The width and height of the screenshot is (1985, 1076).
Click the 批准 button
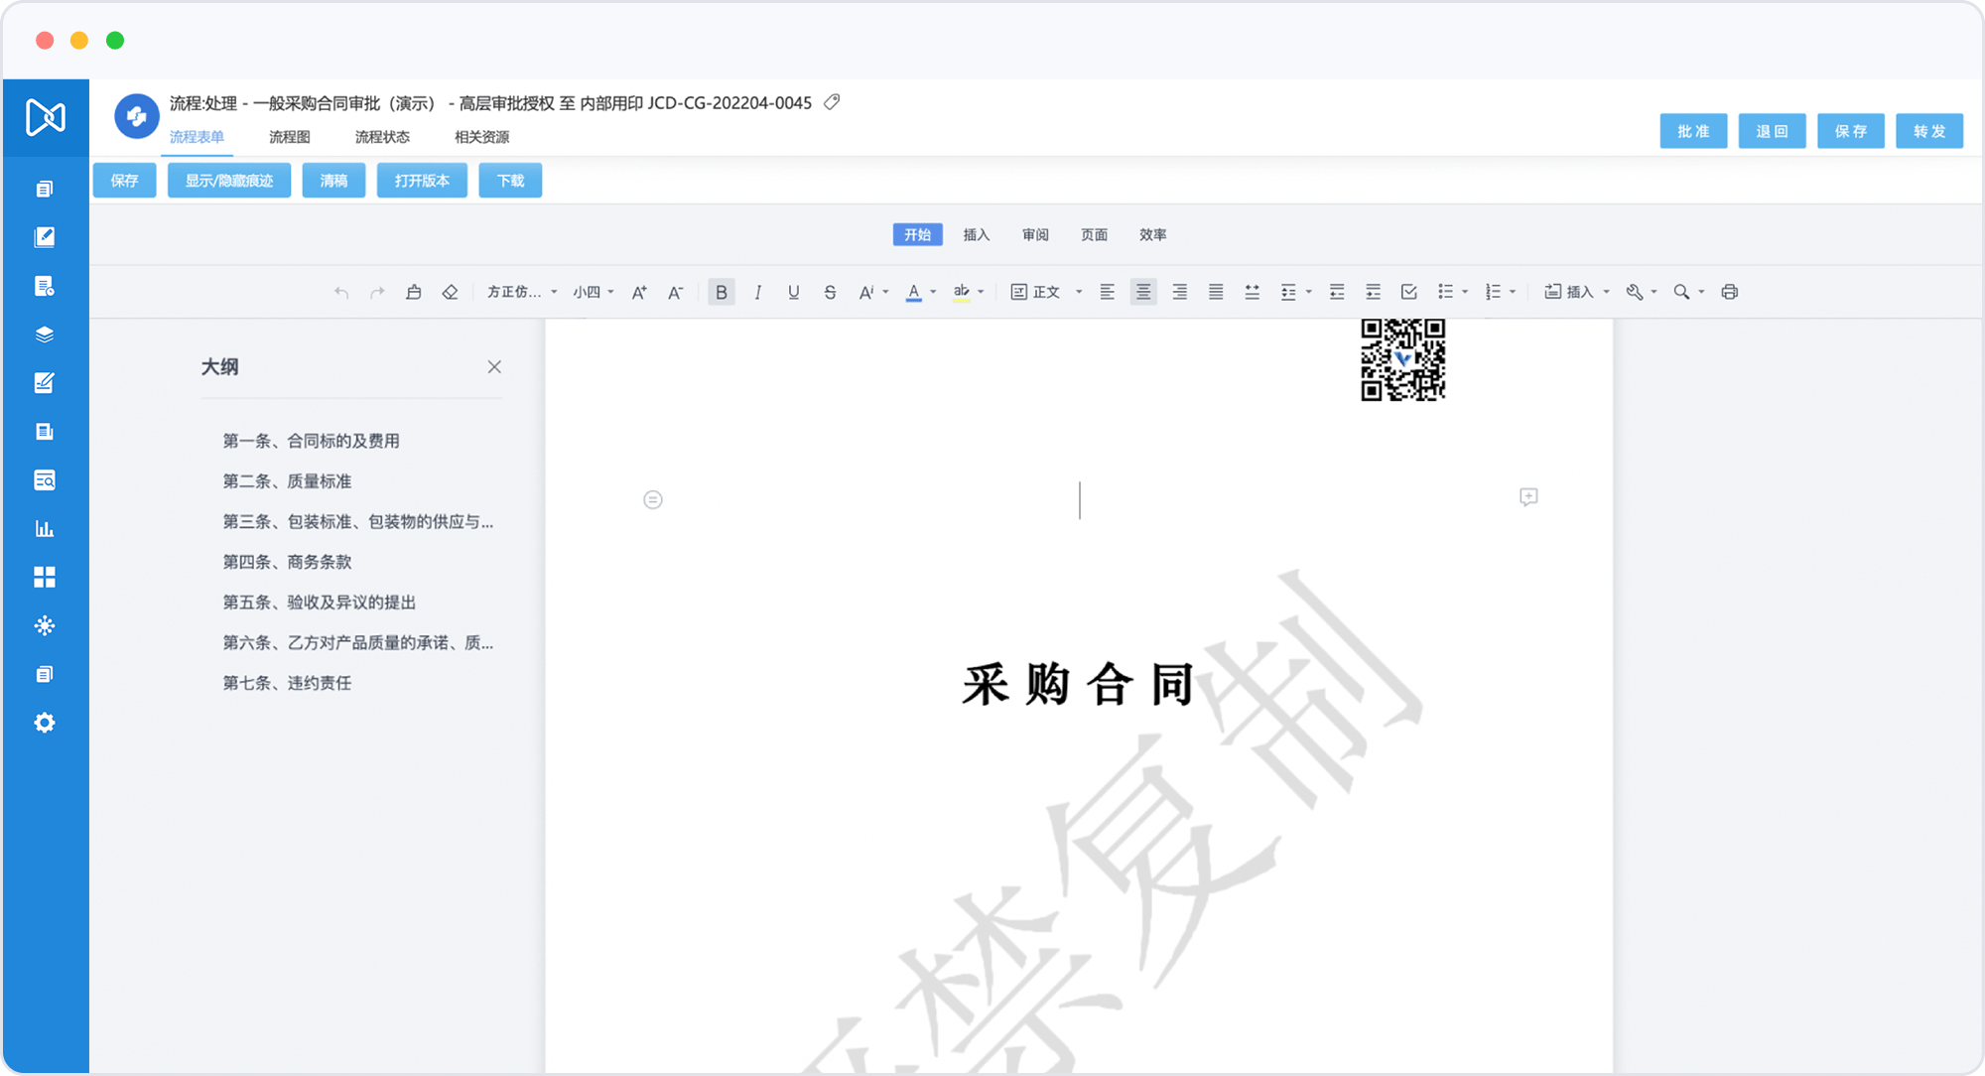(1693, 131)
